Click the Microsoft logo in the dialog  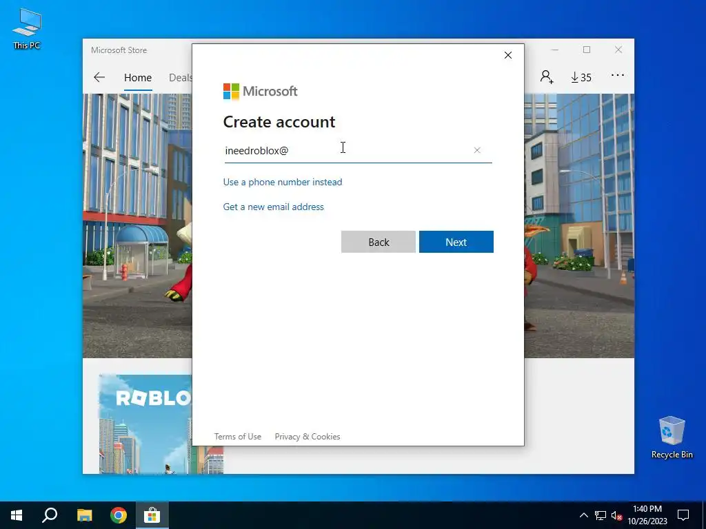point(260,92)
